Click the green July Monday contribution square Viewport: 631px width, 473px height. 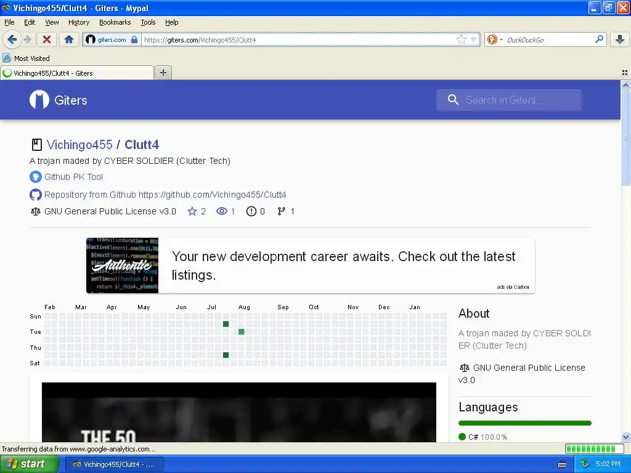(x=226, y=324)
